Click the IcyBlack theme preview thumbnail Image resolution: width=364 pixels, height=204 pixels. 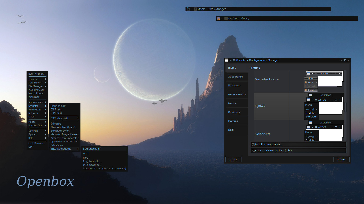click(324, 106)
